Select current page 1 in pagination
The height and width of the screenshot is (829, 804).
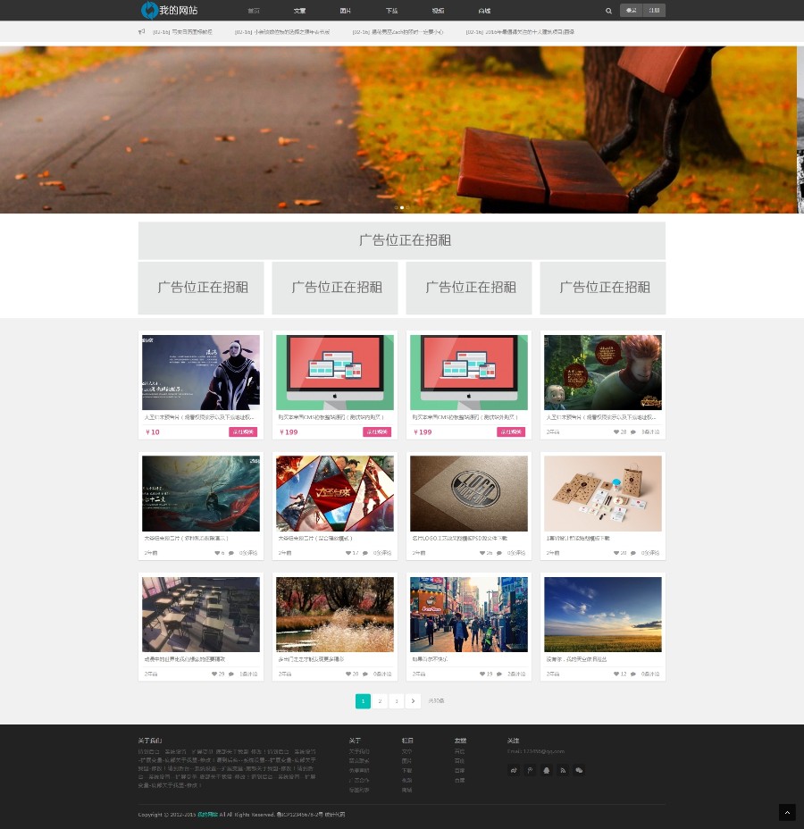364,701
